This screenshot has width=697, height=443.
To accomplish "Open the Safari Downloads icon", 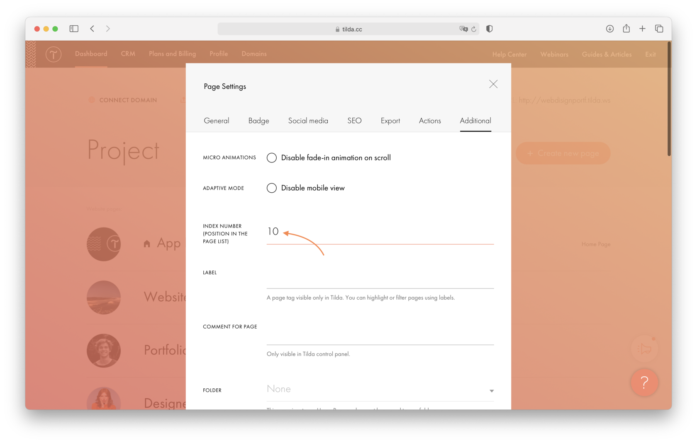I will (x=610, y=29).
